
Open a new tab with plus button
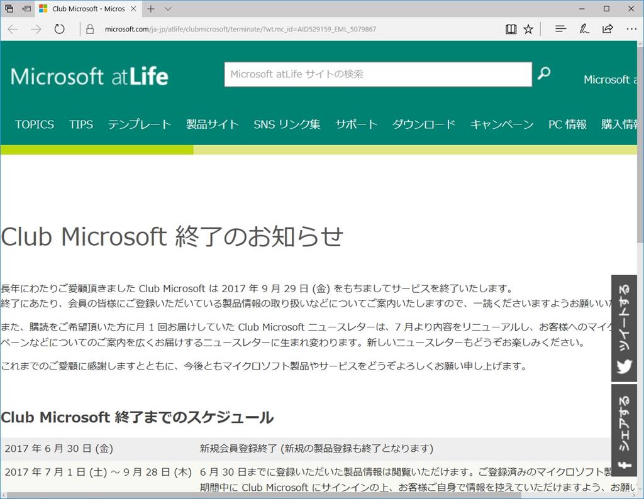click(x=151, y=9)
